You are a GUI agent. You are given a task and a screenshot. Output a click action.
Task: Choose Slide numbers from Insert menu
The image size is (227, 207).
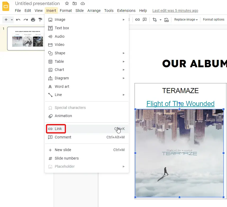click(87, 158)
